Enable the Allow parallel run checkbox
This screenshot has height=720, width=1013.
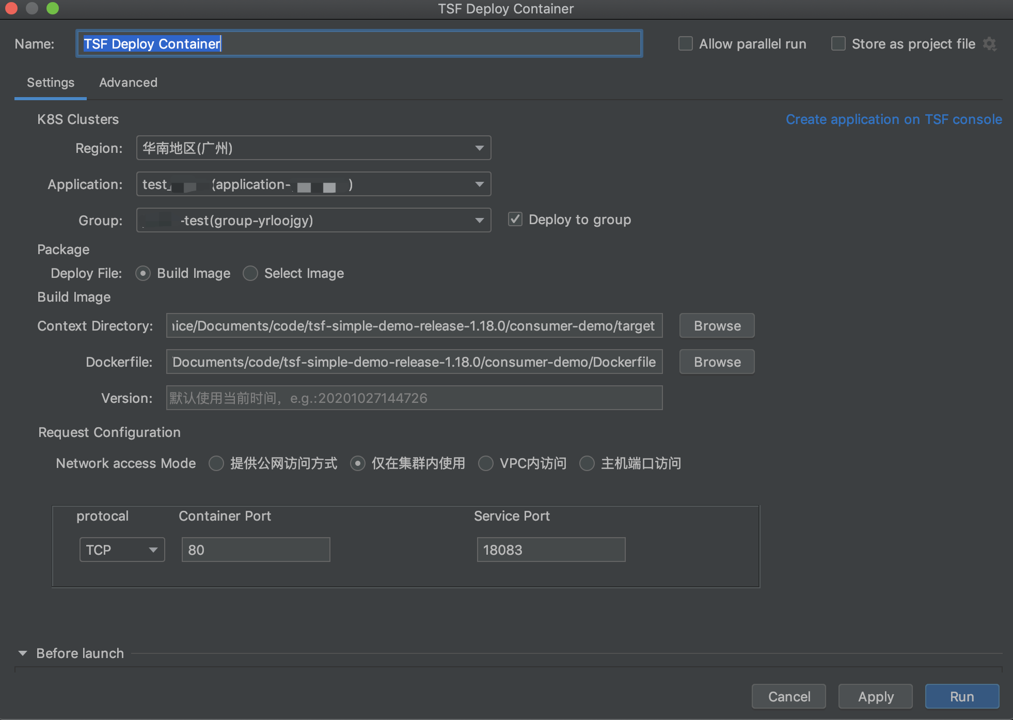click(685, 44)
